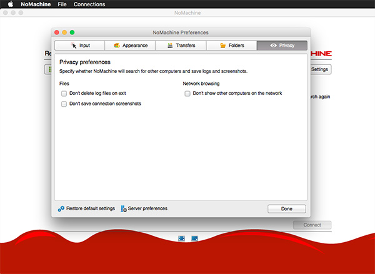The image size is (375, 274).
Task: Click the Transfers tab icon
Action: pos(170,46)
